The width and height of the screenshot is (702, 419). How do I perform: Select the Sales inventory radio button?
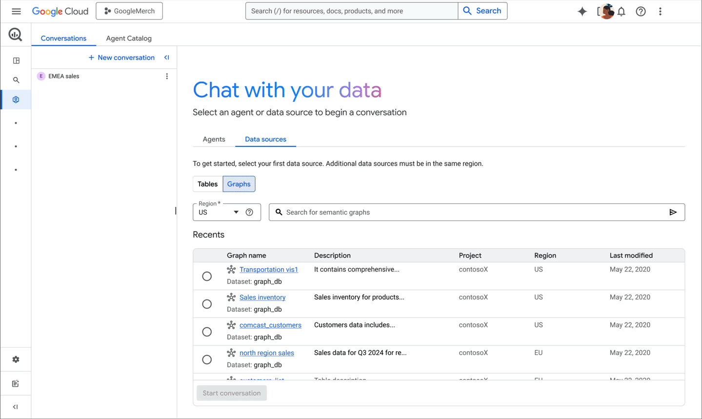[207, 304]
